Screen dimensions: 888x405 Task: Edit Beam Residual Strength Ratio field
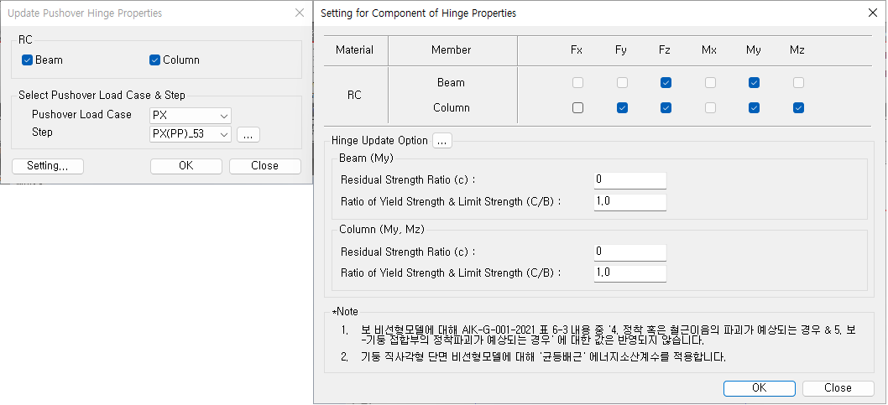[x=630, y=180]
